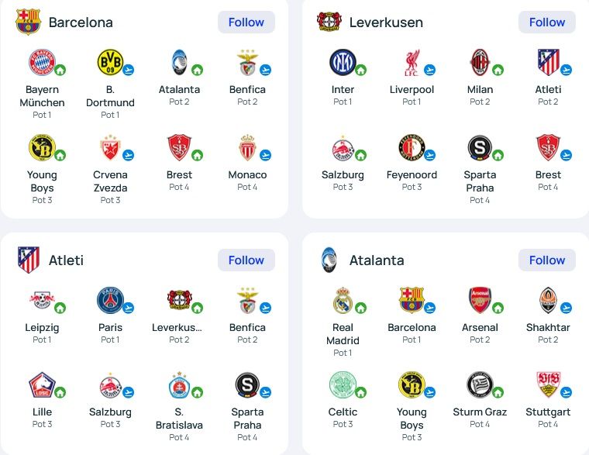Select the Feyenoord crest icon

click(412, 147)
